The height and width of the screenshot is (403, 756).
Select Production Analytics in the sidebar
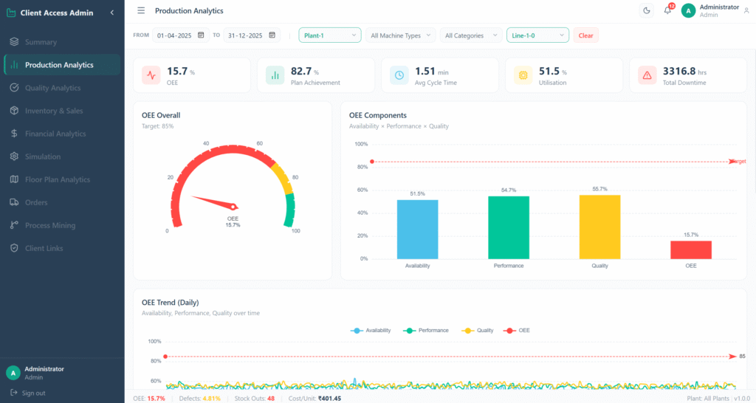62,65
